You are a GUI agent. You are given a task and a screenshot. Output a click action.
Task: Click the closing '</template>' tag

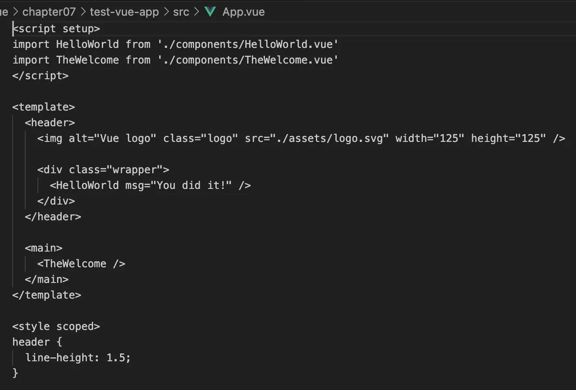(47, 295)
